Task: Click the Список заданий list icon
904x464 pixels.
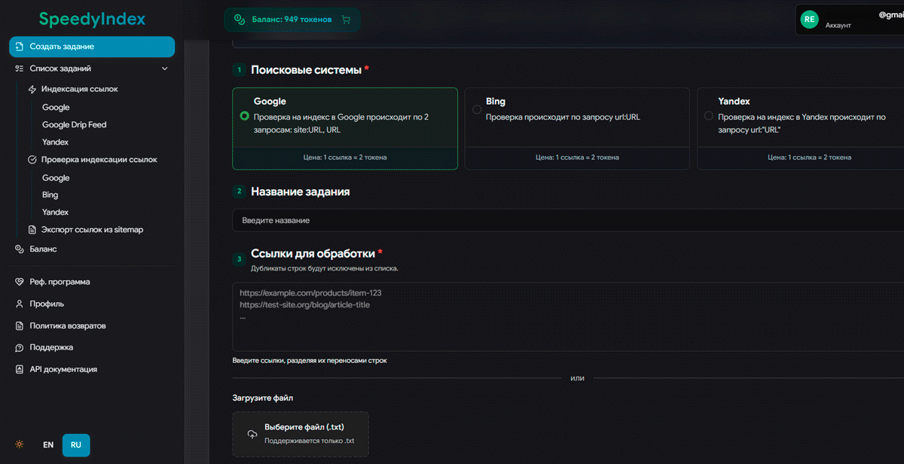Action: [x=20, y=69]
